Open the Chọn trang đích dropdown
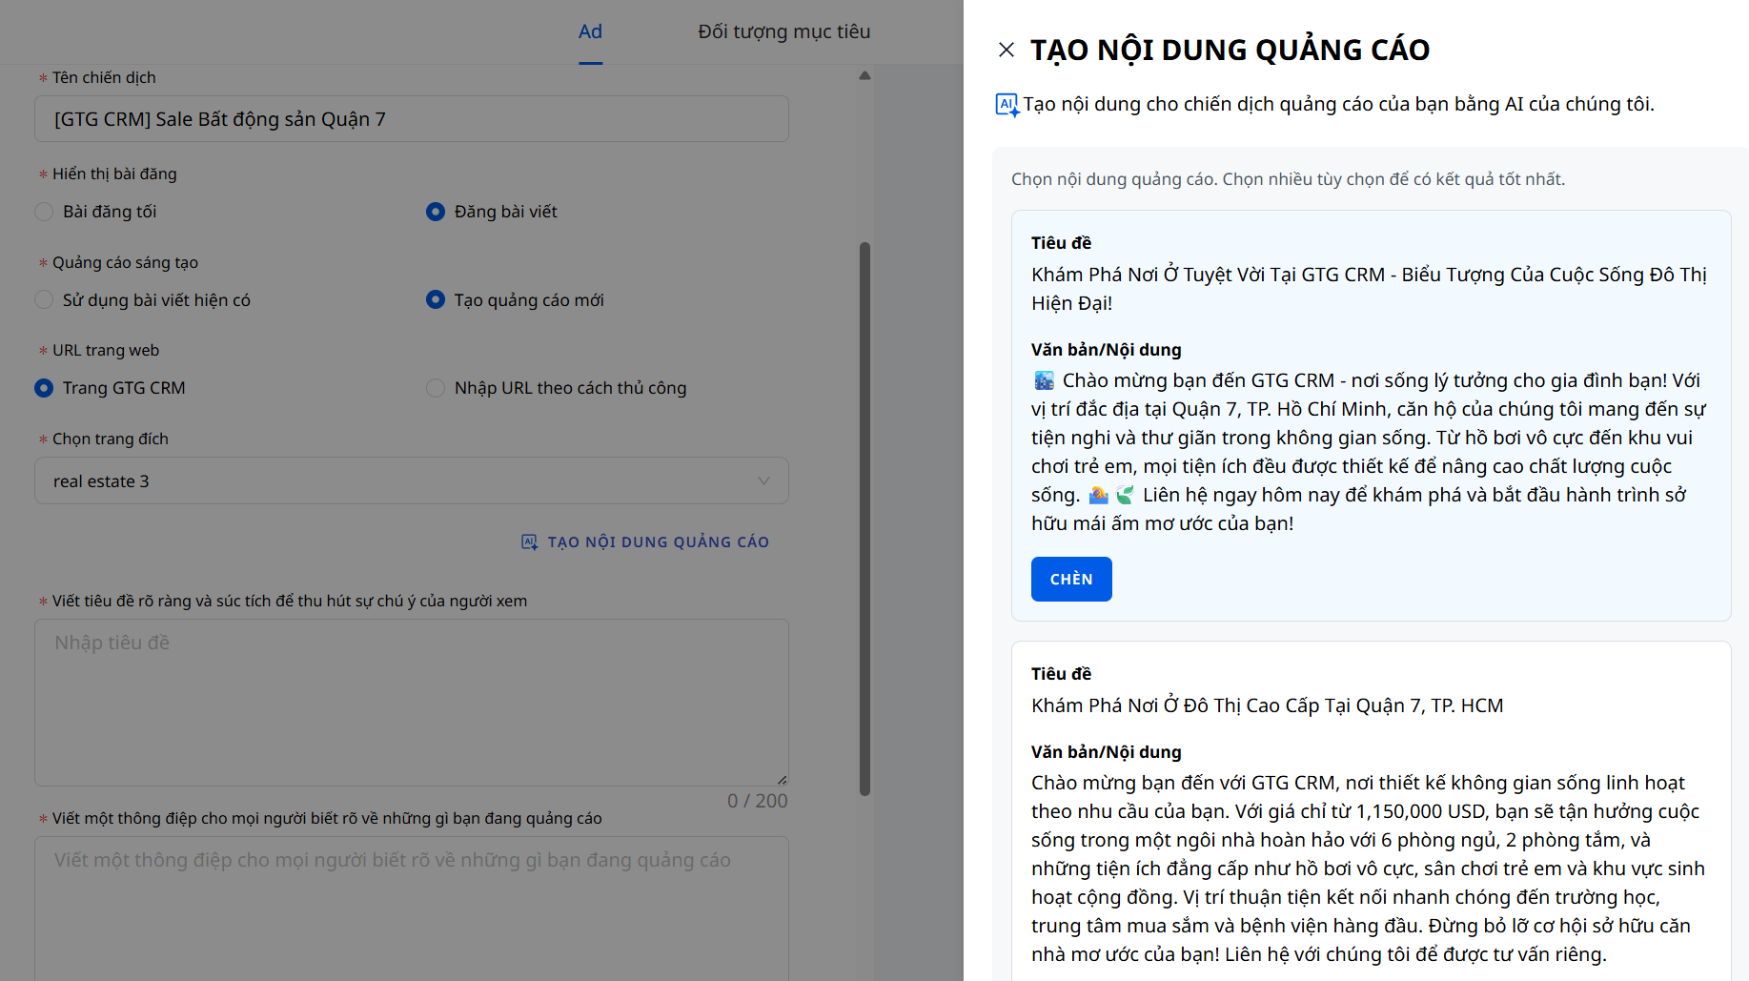The image size is (1749, 981). point(411,480)
